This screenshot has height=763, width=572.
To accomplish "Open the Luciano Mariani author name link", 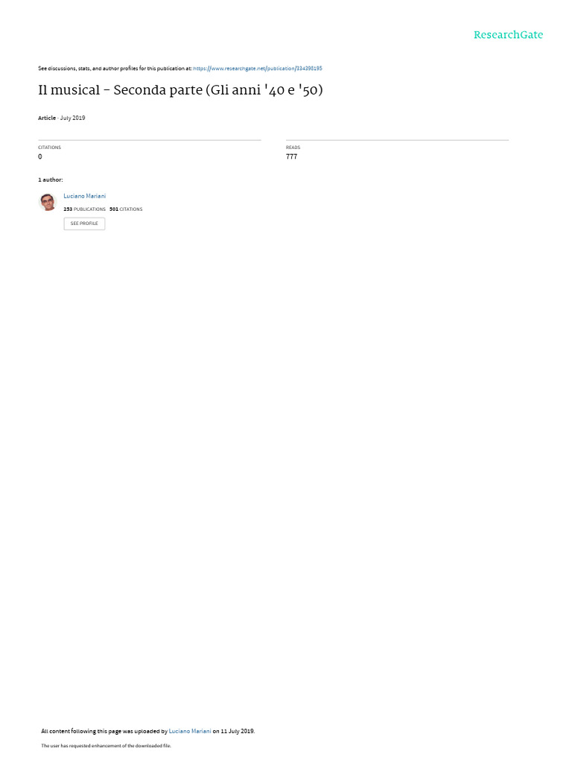I will [85, 196].
